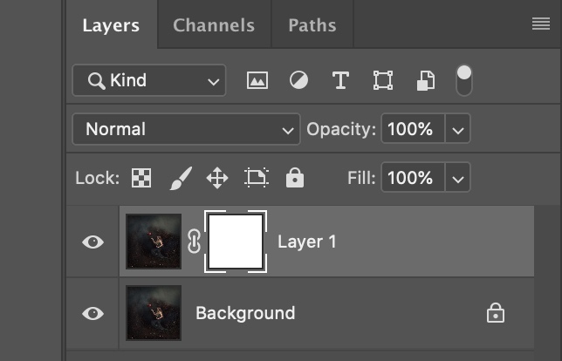Image resolution: width=562 pixels, height=361 pixels.
Task: Select the Layer 1 image thumbnail
Action: [x=154, y=242]
